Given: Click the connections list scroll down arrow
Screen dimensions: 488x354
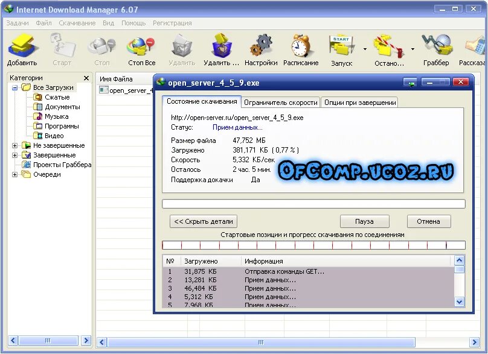Looking at the screenshot, I should pos(460,302).
